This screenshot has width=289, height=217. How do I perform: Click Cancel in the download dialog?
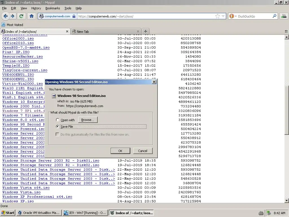[x=143, y=151]
